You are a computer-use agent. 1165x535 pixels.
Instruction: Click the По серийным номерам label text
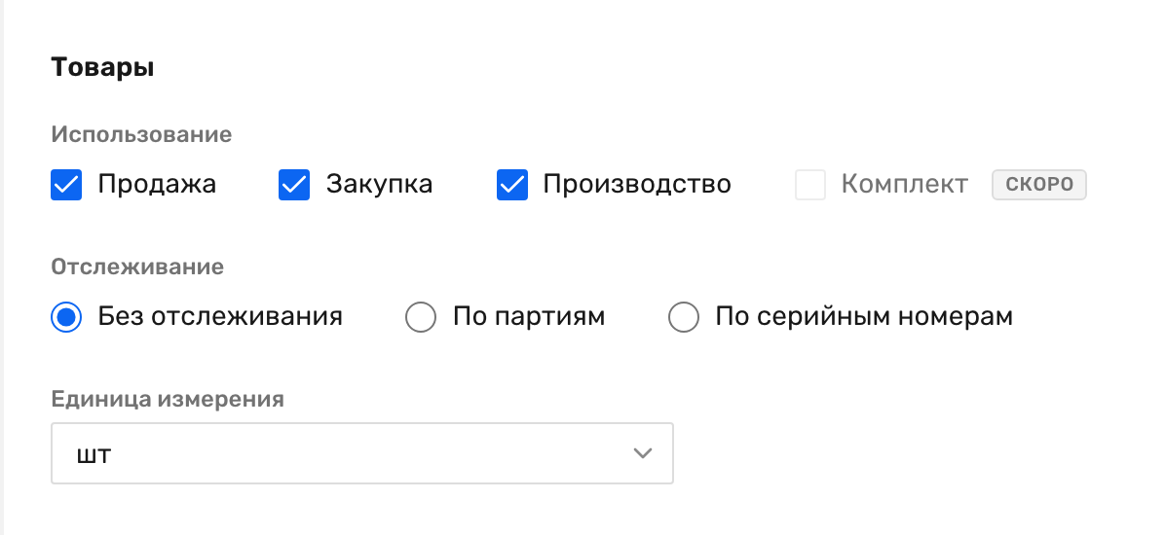(x=864, y=316)
